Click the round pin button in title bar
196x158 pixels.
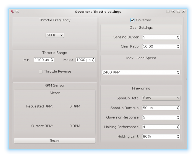[x=17, y=12]
